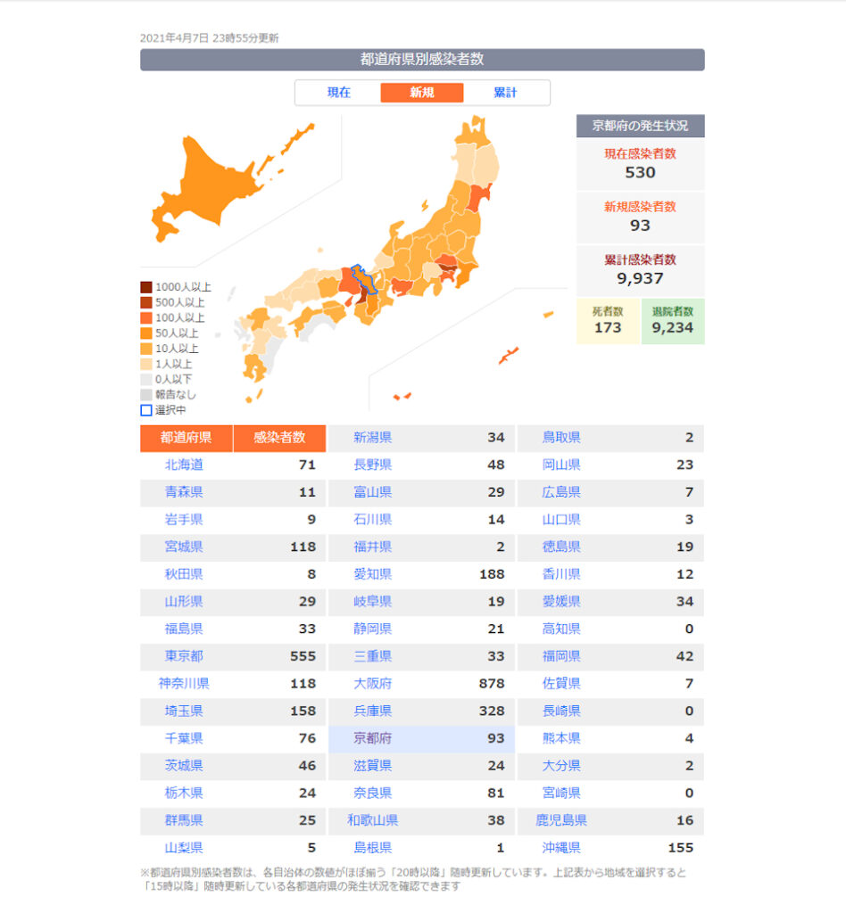
Task: Open the 広島県 prefecture link
Action: (x=561, y=492)
